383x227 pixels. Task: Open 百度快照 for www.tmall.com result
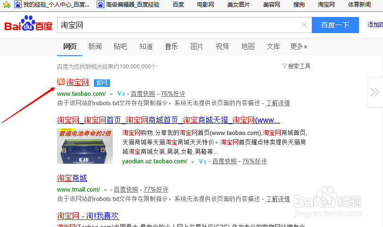[126, 189]
